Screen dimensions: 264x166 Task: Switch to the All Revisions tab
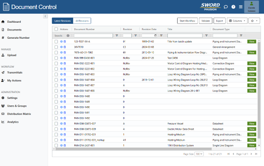click(x=82, y=21)
